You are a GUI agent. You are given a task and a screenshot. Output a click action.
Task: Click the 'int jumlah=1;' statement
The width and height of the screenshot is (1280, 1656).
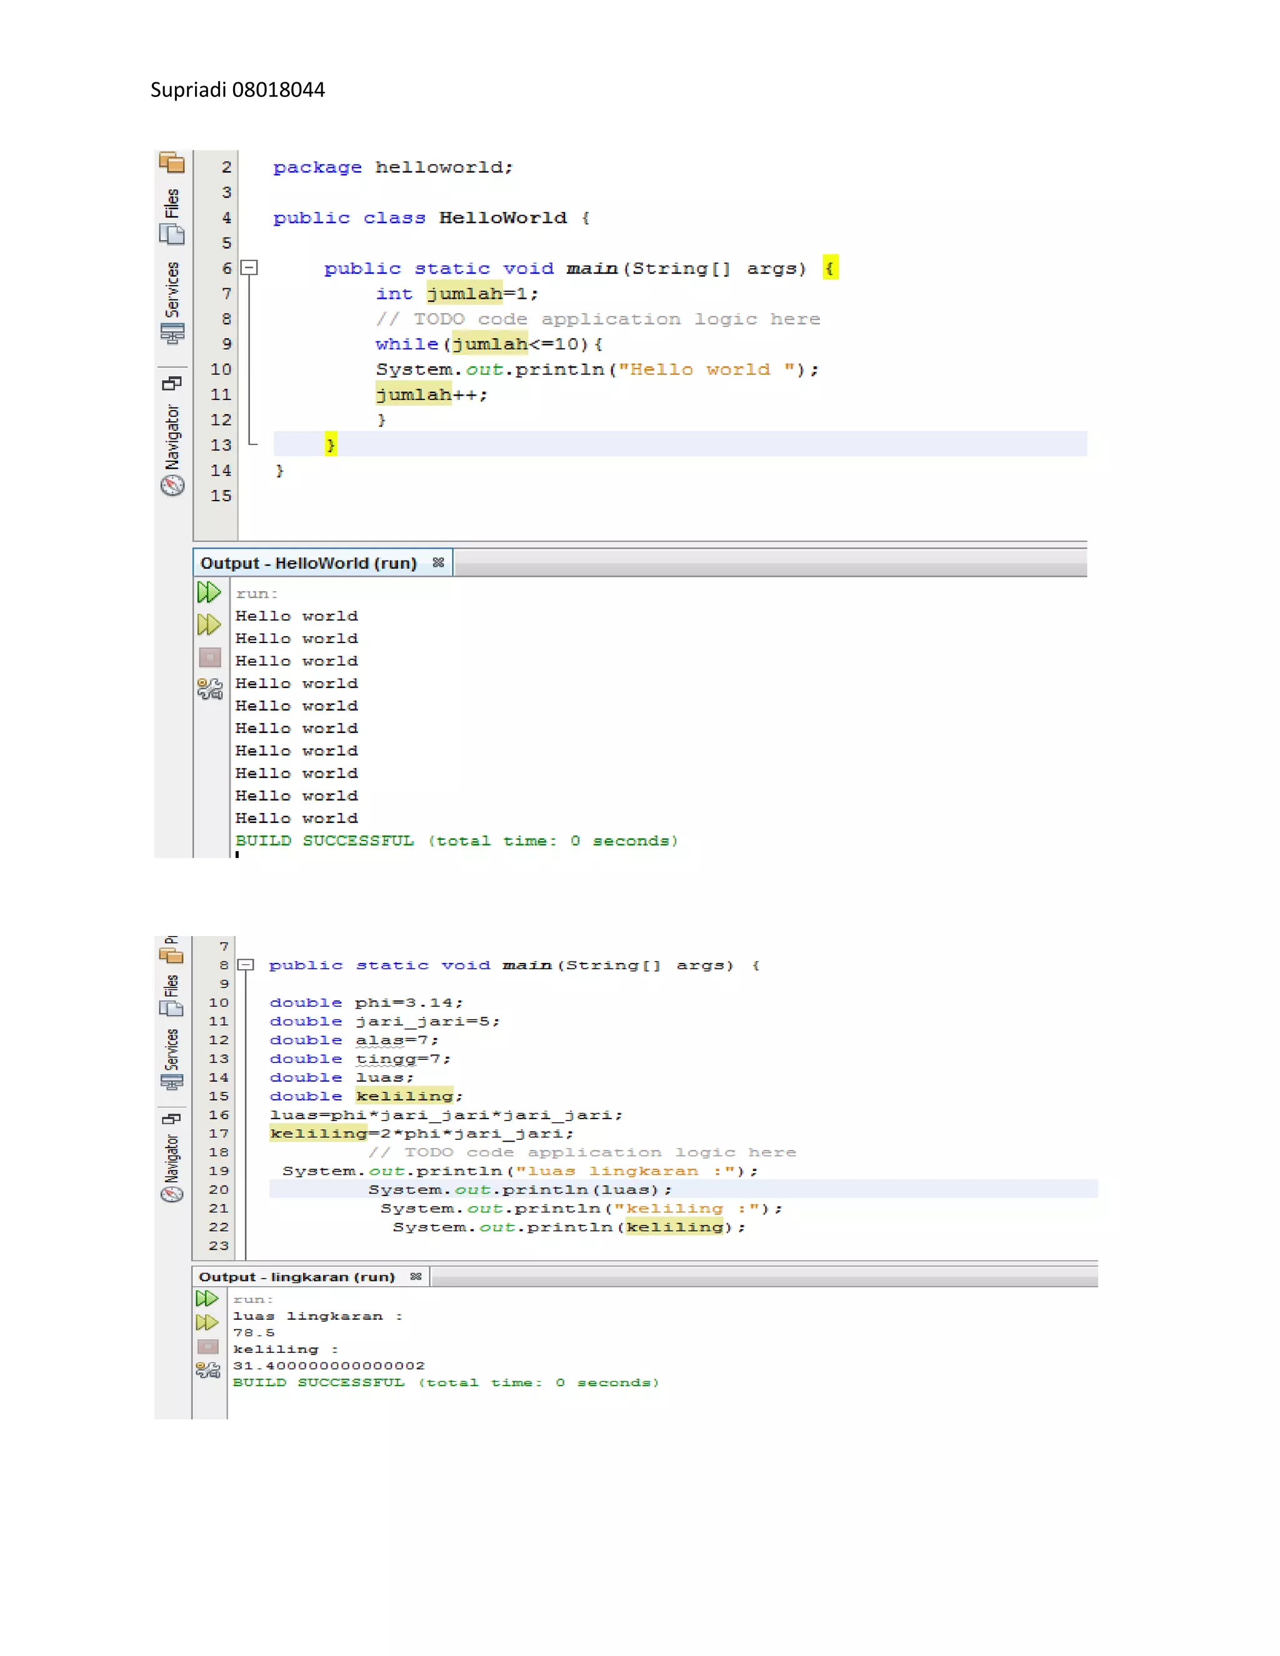(457, 294)
